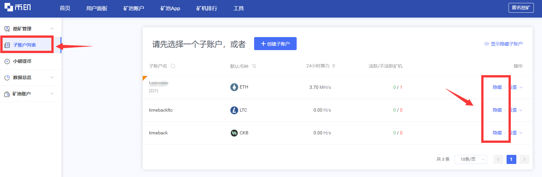Go to 用户面板 in the top navigation
This screenshot has width=542, height=177.
(97, 8)
